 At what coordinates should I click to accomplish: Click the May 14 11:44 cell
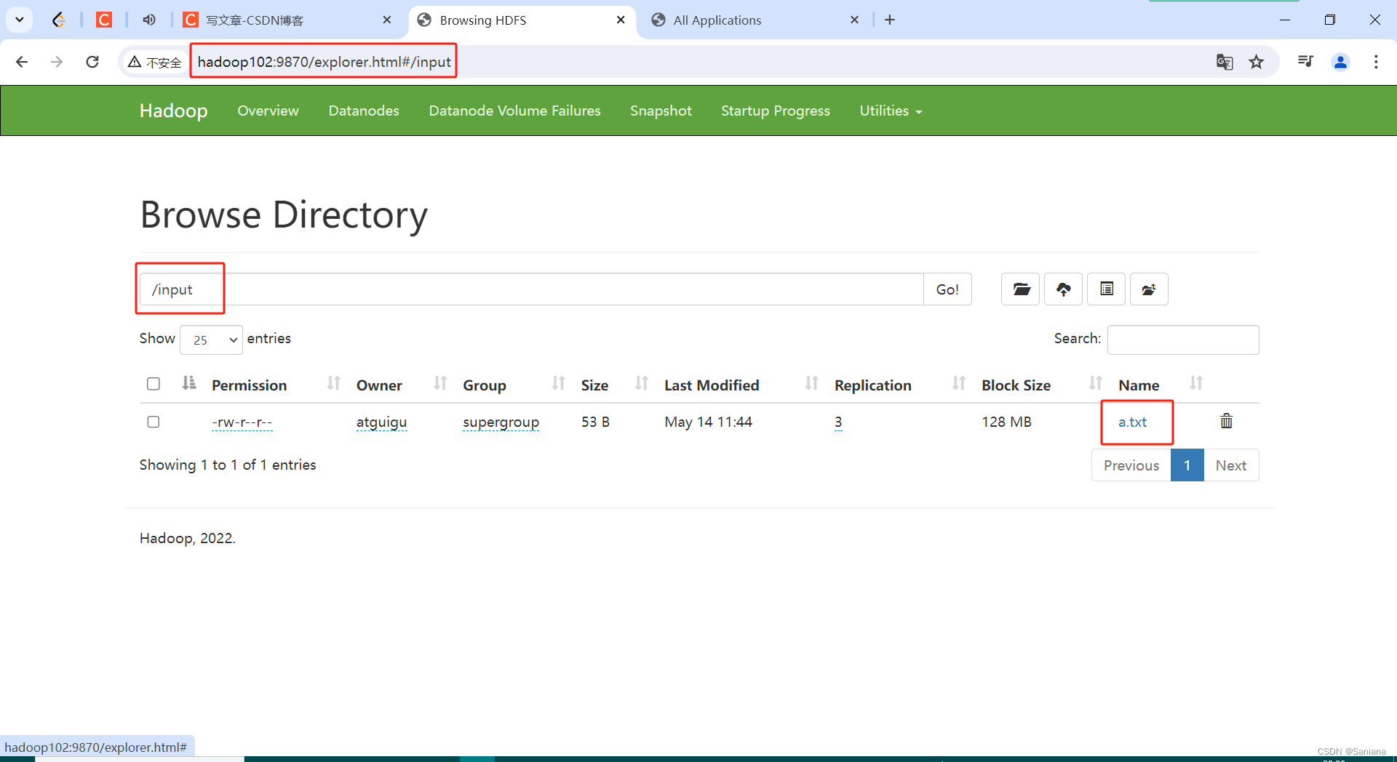(x=708, y=422)
